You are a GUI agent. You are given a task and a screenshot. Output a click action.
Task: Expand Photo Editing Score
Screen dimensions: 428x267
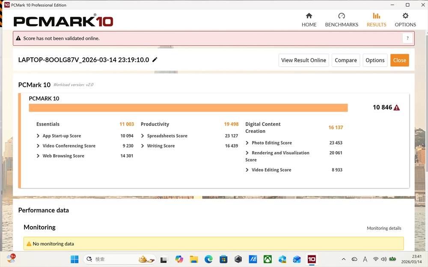tap(247, 143)
